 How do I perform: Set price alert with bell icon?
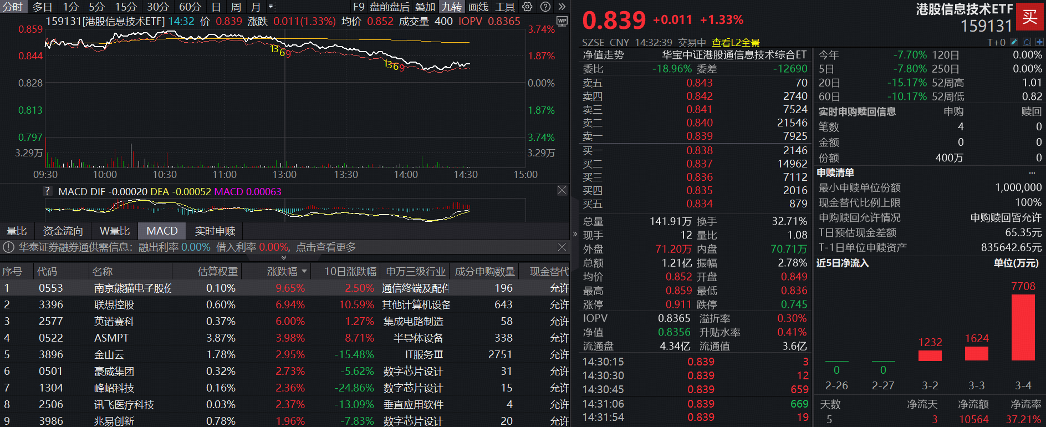[1027, 42]
